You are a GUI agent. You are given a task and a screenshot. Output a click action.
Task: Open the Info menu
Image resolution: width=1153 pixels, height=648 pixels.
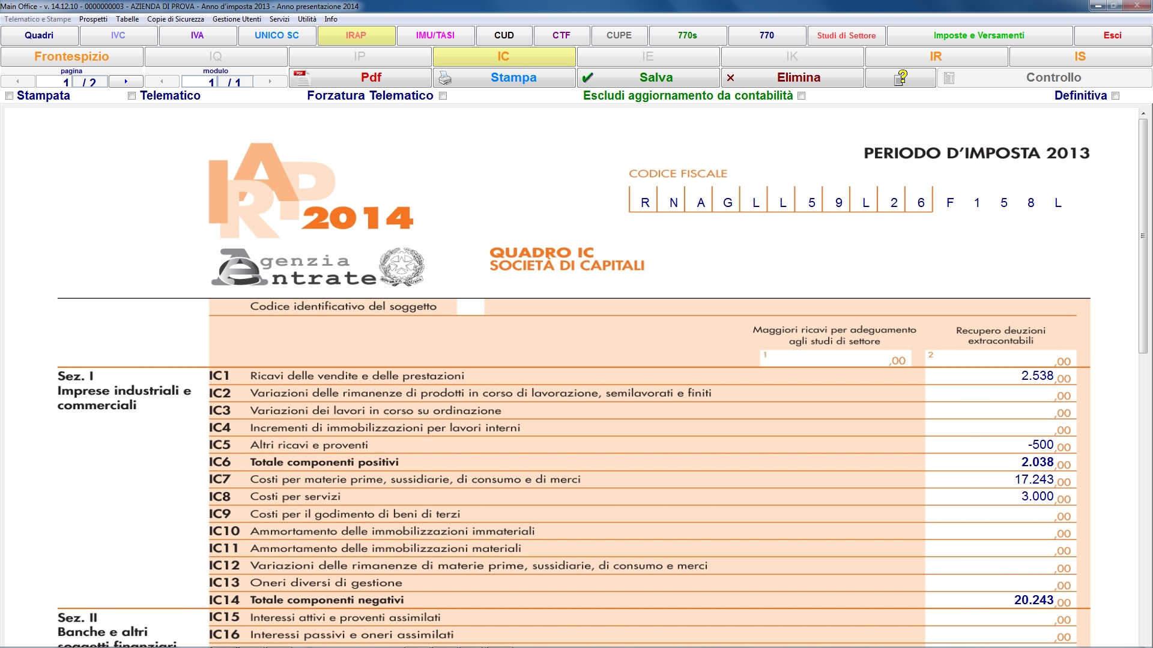click(331, 19)
